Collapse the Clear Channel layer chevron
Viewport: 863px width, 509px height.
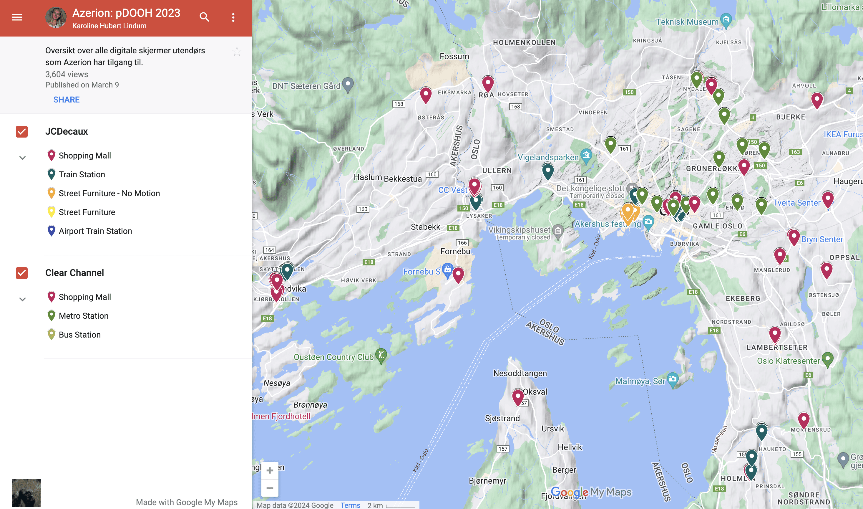pos(23,299)
